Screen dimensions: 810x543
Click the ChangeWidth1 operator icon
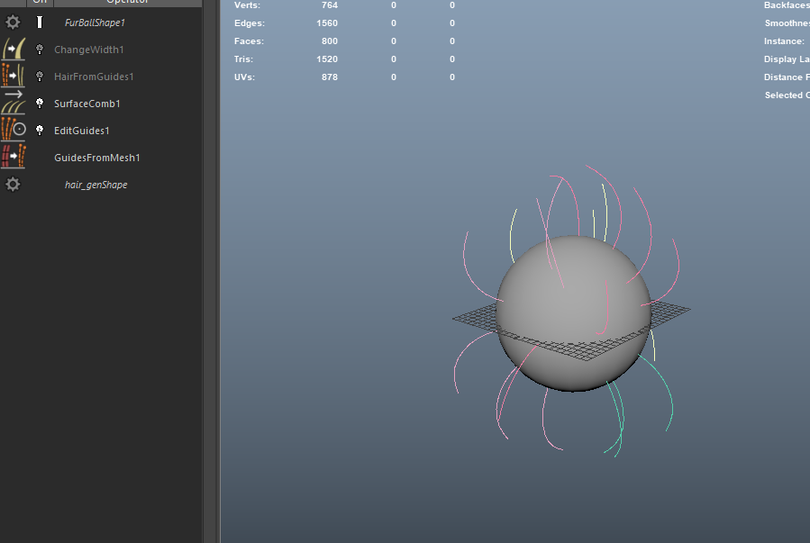[13, 50]
